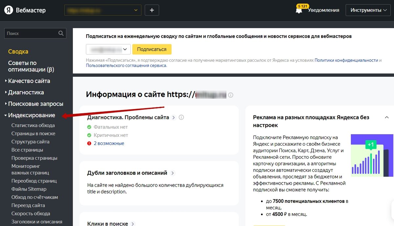Open Статистика обхода

(33, 125)
